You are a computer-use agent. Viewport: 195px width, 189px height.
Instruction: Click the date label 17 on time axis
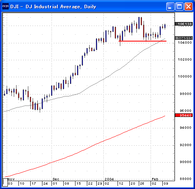pyautogui.click(x=34, y=183)
